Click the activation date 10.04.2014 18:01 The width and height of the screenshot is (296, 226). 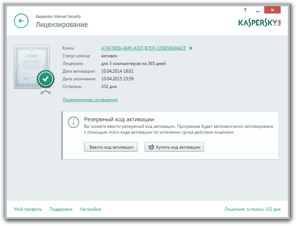(x=117, y=71)
